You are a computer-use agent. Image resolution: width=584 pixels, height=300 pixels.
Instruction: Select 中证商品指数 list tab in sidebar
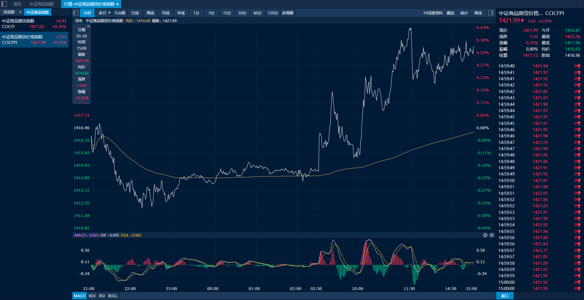[x=38, y=12]
